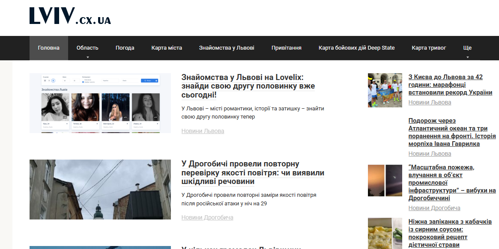
Task: Open the fire explosion sidebar thumbnail
Action: point(385,181)
